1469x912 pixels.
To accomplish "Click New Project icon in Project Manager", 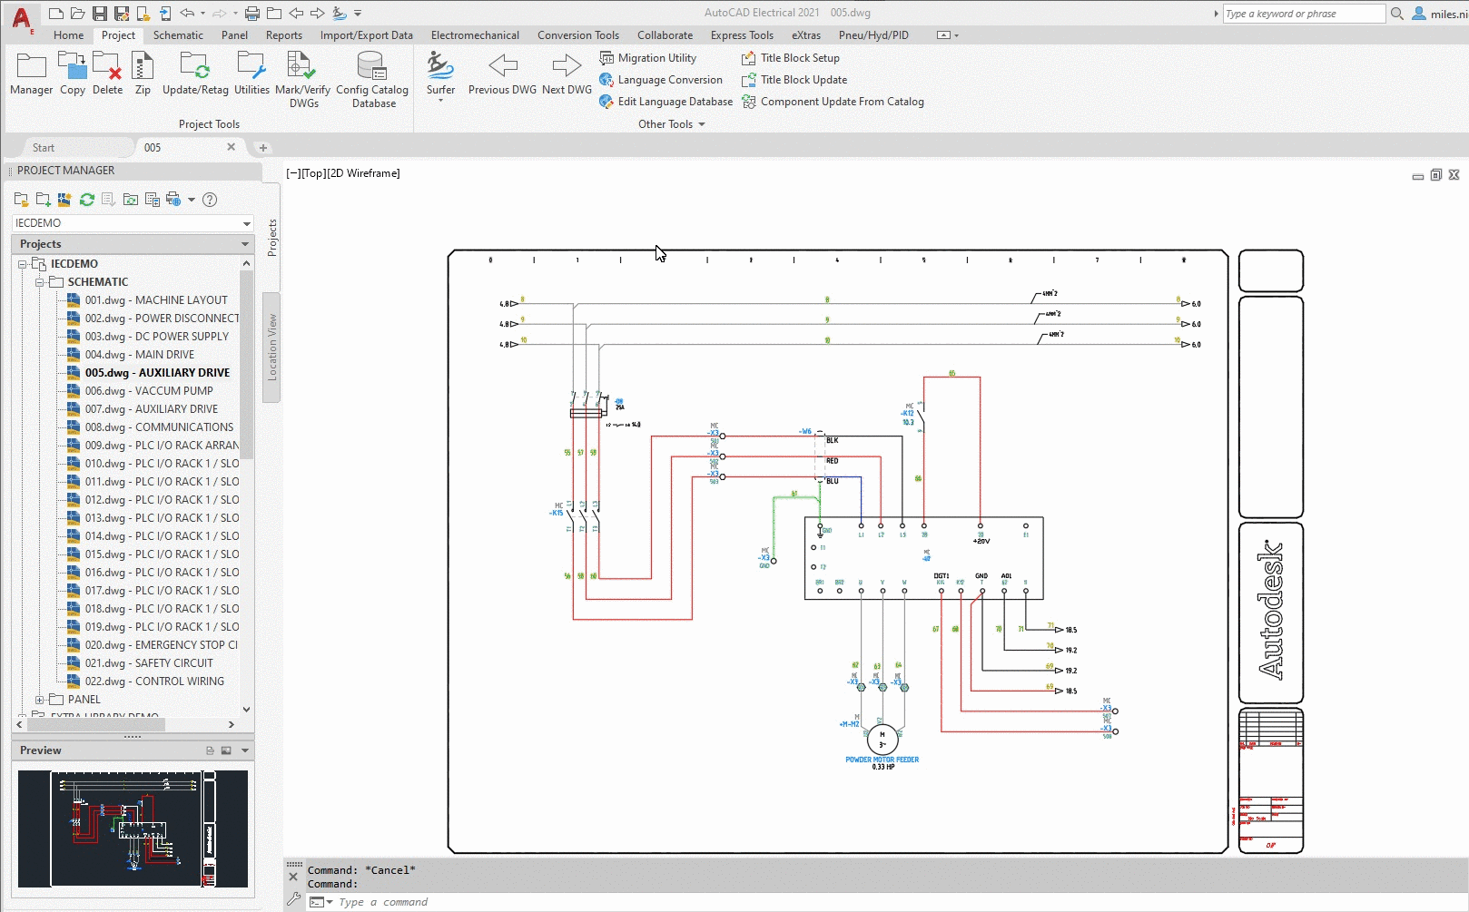I will [43, 200].
